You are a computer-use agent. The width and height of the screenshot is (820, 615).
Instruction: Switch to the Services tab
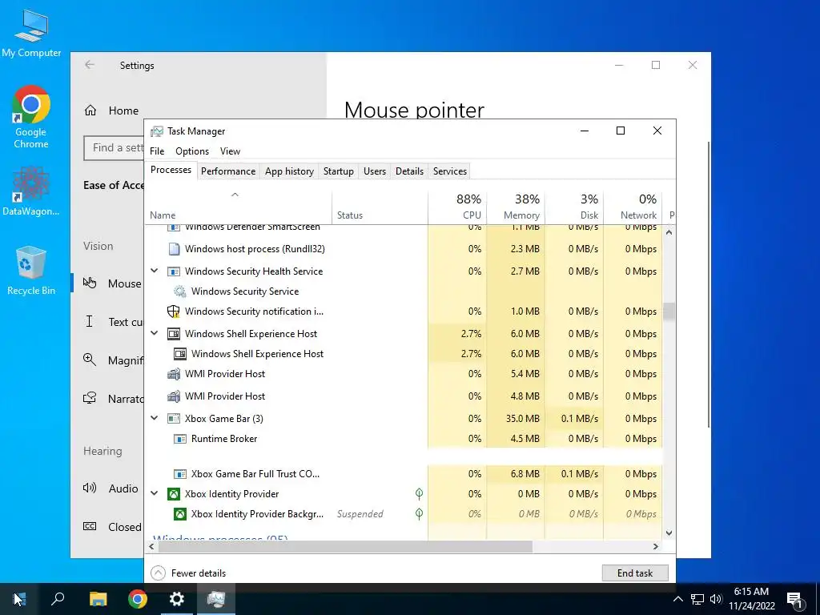[x=450, y=171]
